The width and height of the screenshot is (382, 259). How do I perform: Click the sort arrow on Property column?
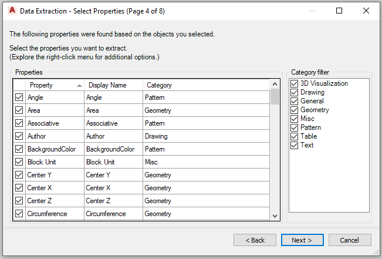pos(79,85)
